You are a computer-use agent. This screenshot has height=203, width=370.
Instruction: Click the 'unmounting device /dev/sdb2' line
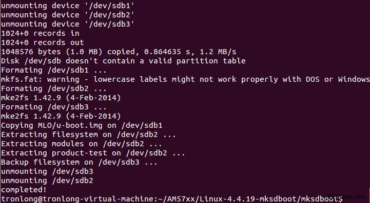point(68,15)
